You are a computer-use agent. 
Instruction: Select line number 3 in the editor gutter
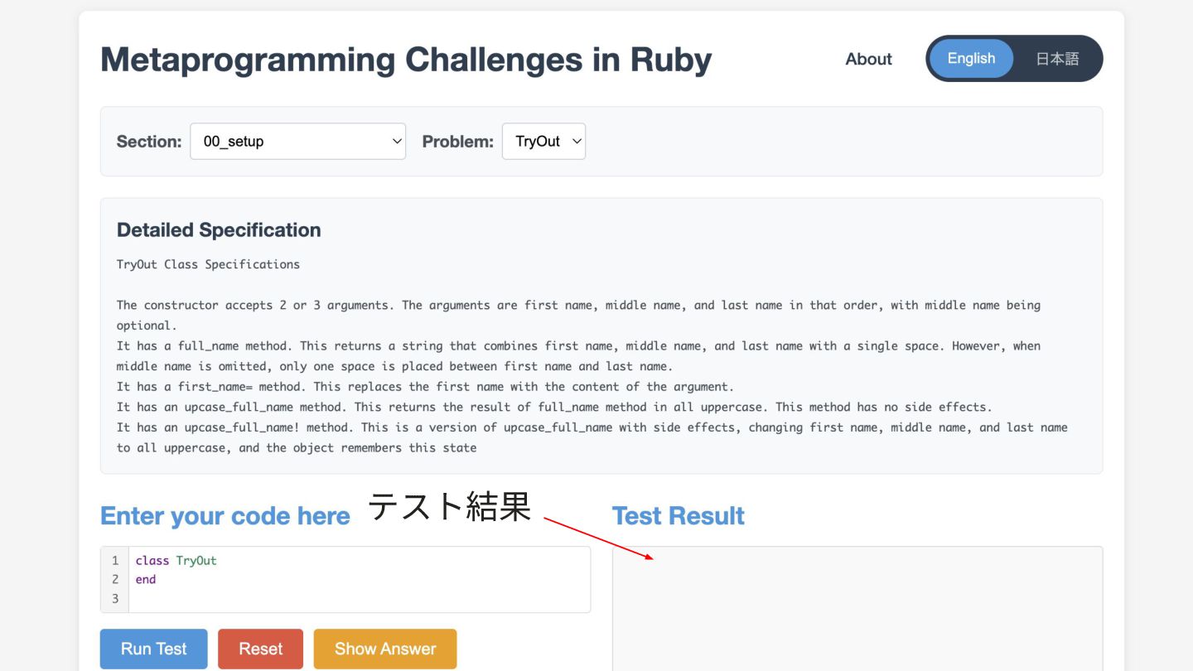(x=115, y=599)
